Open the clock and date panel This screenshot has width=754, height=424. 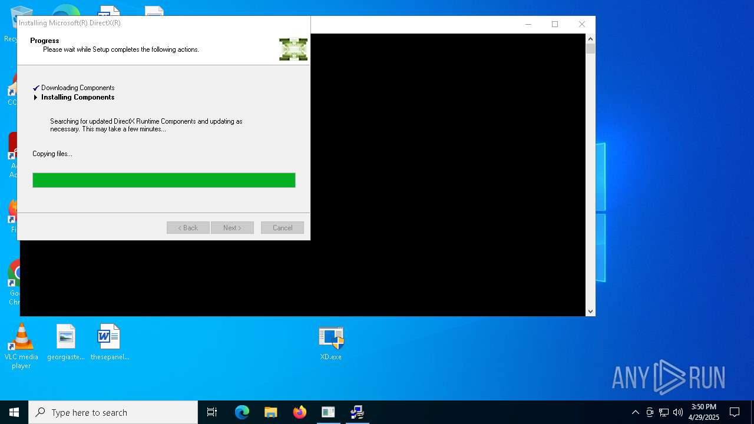tap(704, 412)
